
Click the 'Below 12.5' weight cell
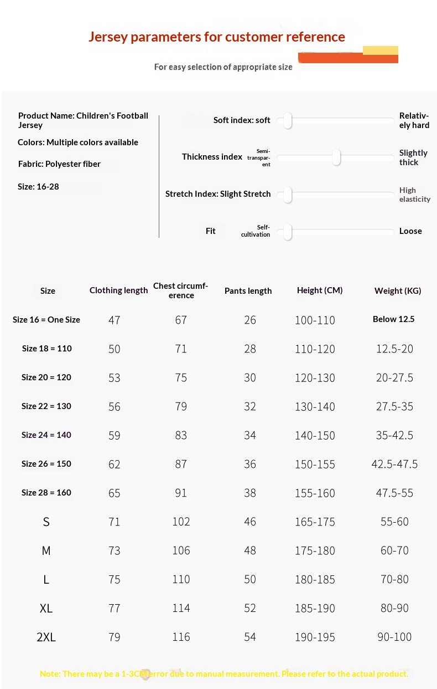[x=394, y=319]
